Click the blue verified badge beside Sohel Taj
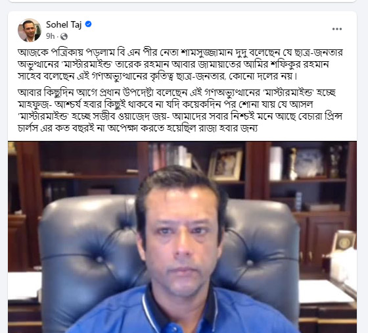Viewport: 368px width, 333px height. (88, 24)
